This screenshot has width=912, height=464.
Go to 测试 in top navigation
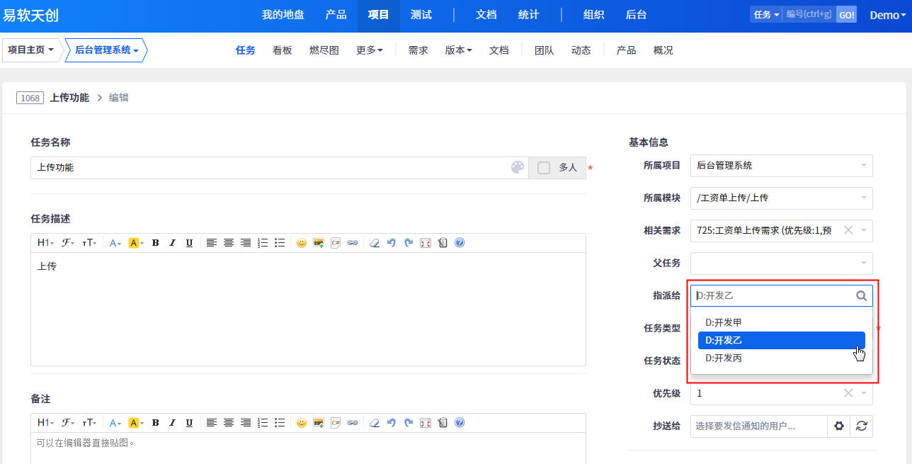(421, 15)
